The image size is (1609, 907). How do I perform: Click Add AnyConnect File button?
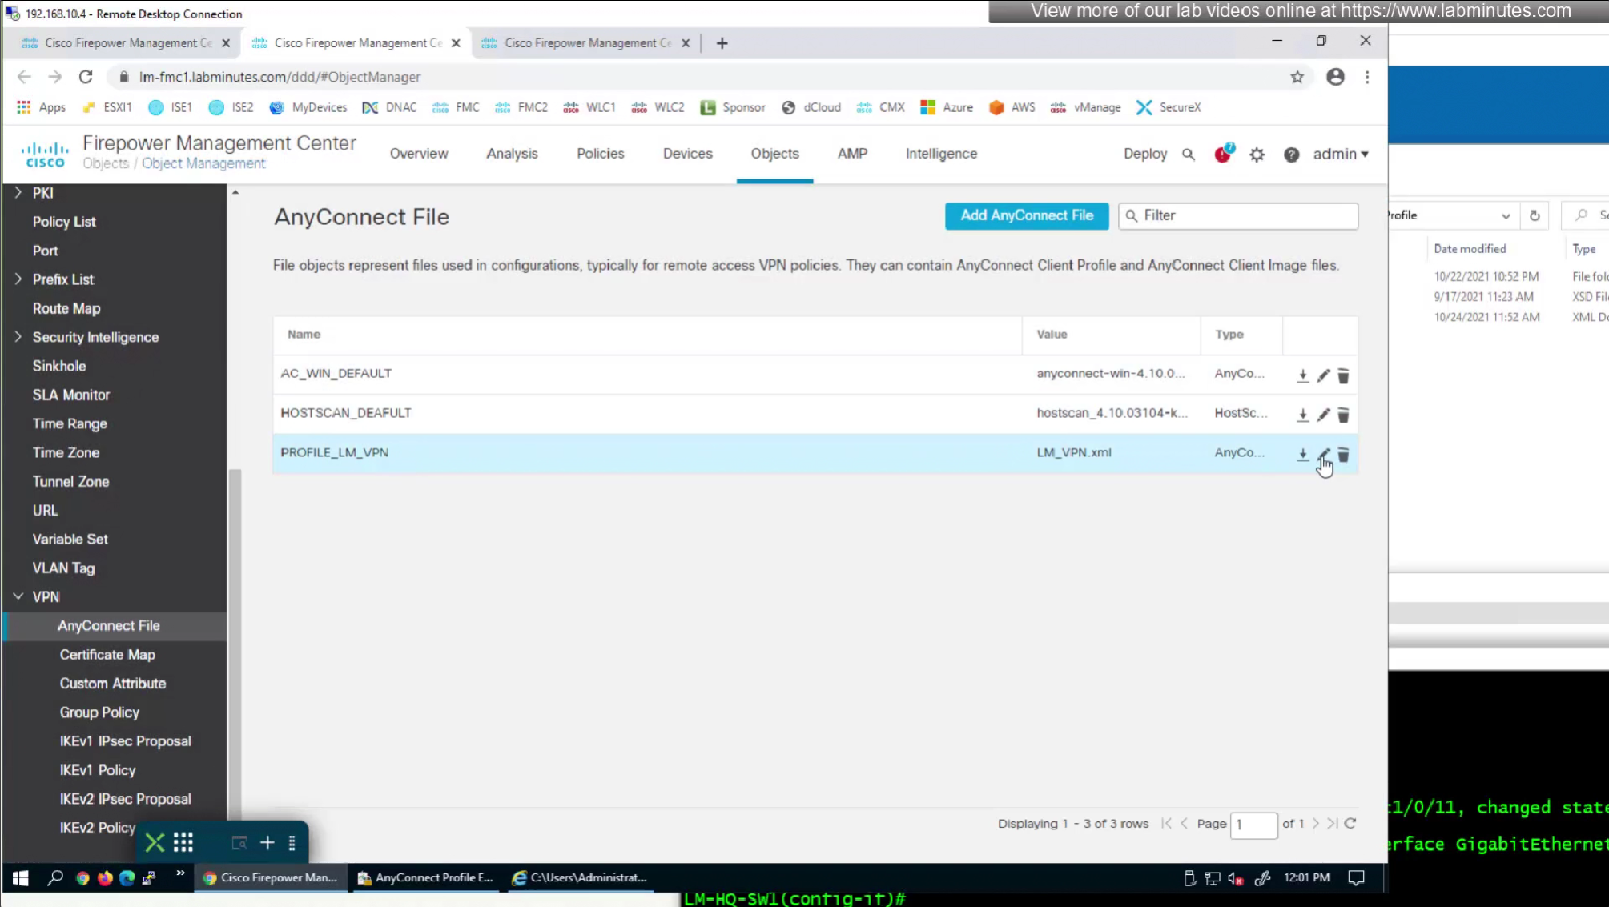pos(1026,215)
